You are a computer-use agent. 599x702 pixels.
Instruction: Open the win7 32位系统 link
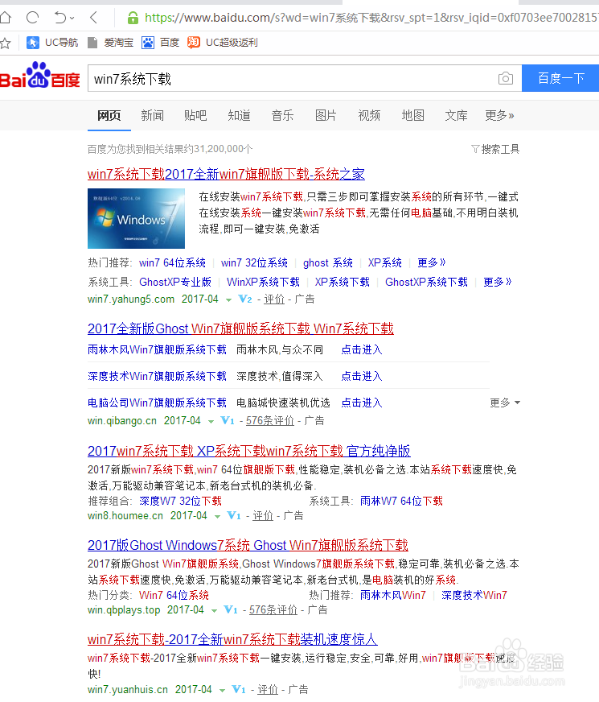(254, 262)
